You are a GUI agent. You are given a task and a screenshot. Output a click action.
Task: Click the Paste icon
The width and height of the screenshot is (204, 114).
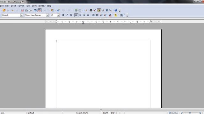pyautogui.click(x=52, y=10)
